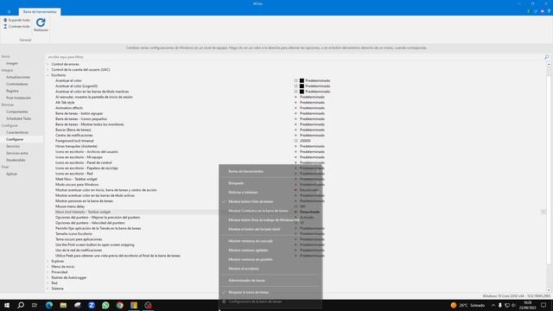Open Desatendido page in the sidebar
553x311 pixels.
pos(16,160)
